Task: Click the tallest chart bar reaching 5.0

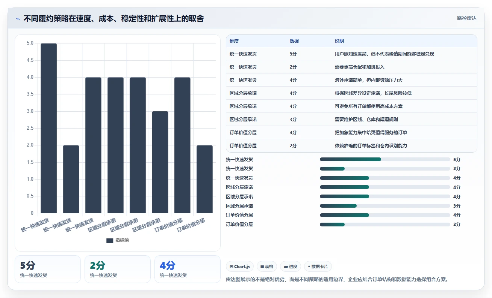Action: (49, 128)
